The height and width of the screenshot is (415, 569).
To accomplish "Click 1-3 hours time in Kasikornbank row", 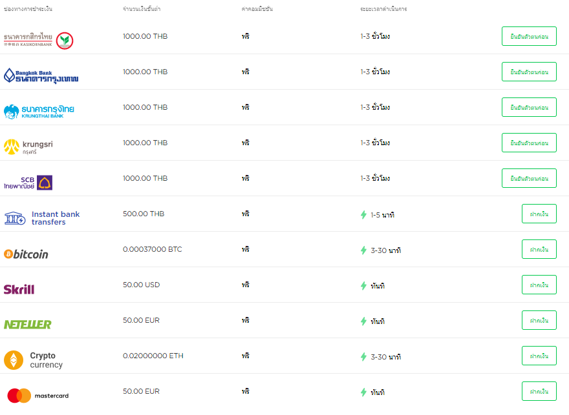I will coord(375,36).
